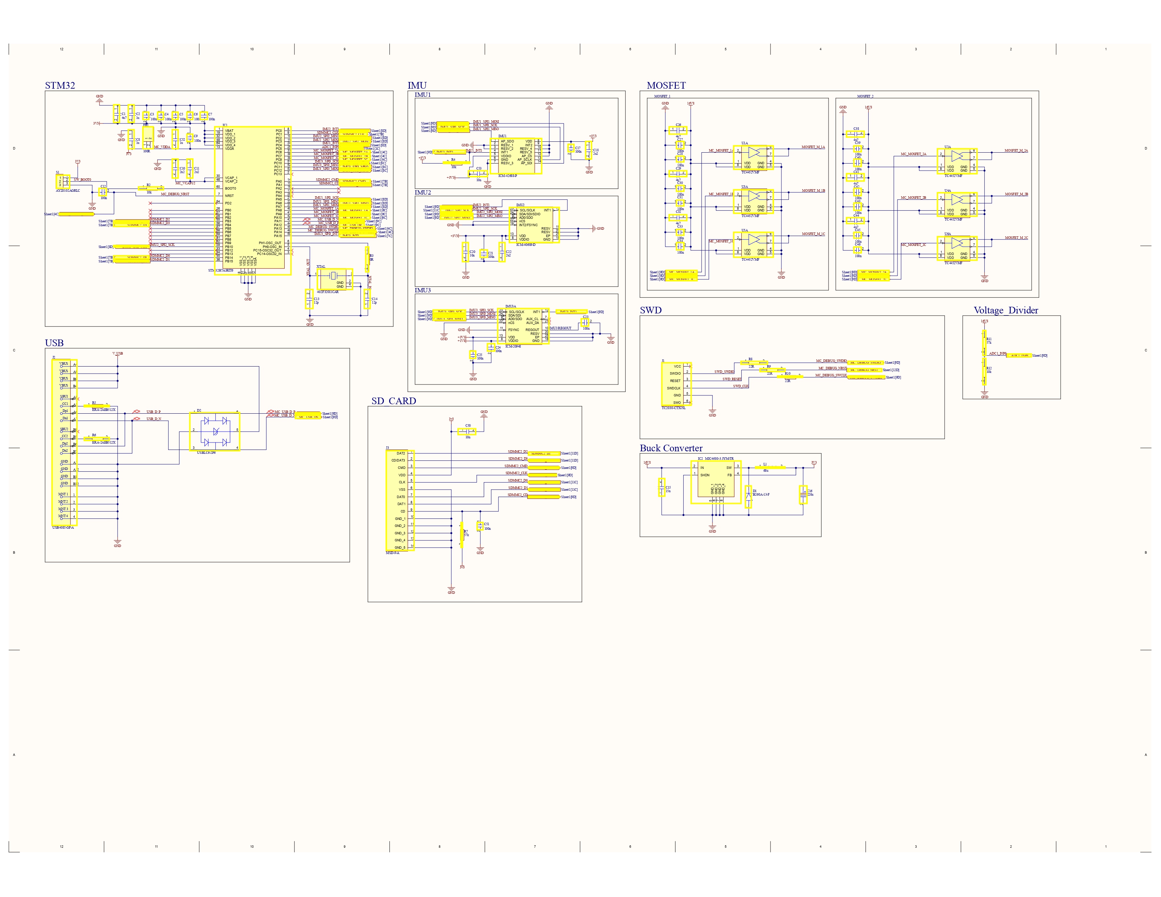Click the ADC1_INP8 sheet port
Screen dimensions: 1161x897
click(x=1019, y=356)
